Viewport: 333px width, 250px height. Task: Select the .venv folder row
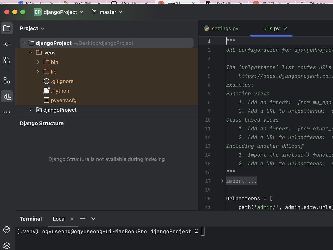(x=107, y=53)
